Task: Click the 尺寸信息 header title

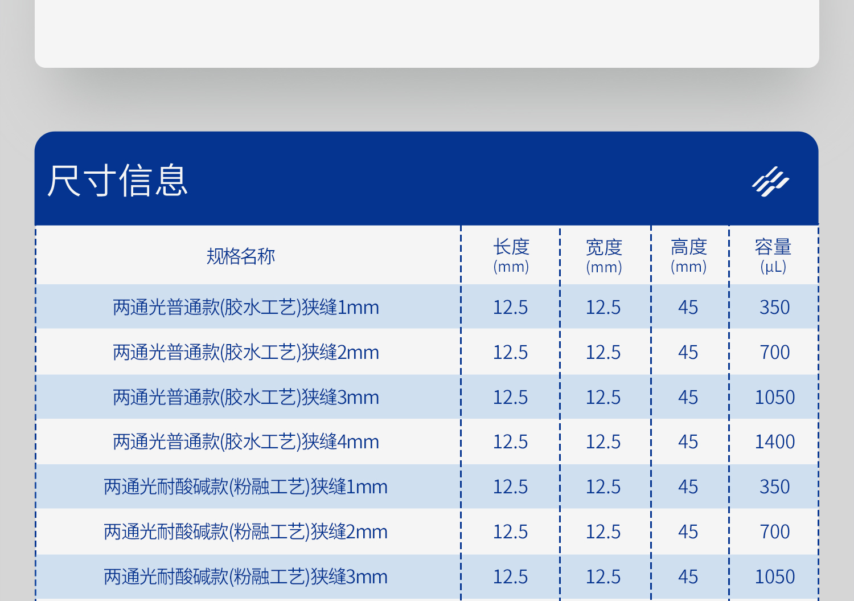Action: [x=117, y=181]
